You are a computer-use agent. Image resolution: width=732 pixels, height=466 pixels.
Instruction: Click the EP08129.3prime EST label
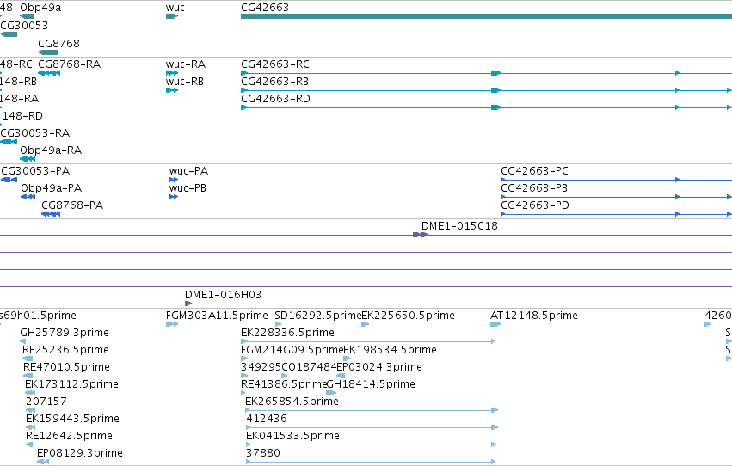[80, 453]
